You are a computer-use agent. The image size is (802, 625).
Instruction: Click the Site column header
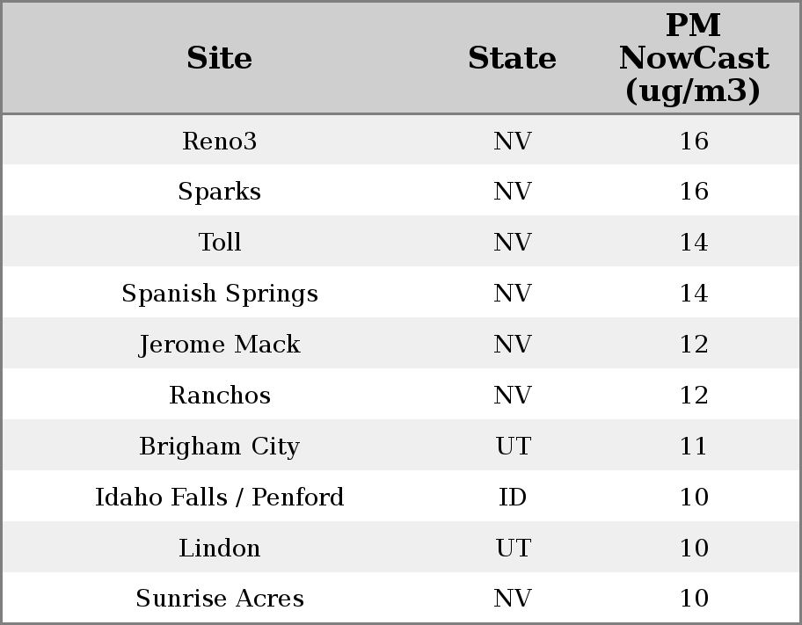coord(219,59)
